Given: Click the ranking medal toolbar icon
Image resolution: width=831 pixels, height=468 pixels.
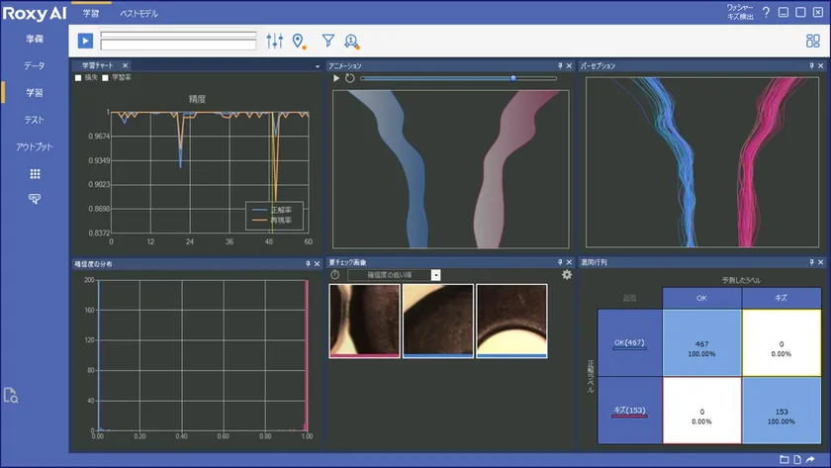Looking at the screenshot, I should [351, 41].
